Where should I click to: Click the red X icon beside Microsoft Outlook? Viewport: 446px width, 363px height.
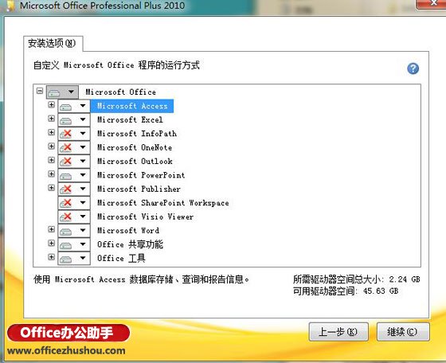(x=65, y=162)
